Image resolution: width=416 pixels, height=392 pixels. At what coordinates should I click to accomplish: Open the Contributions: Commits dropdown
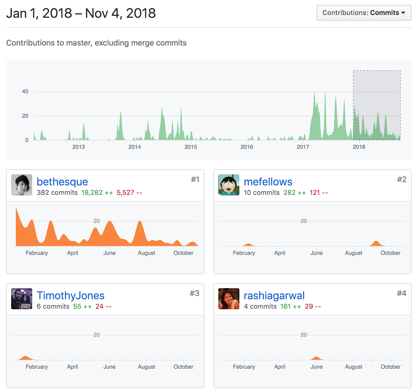point(364,13)
